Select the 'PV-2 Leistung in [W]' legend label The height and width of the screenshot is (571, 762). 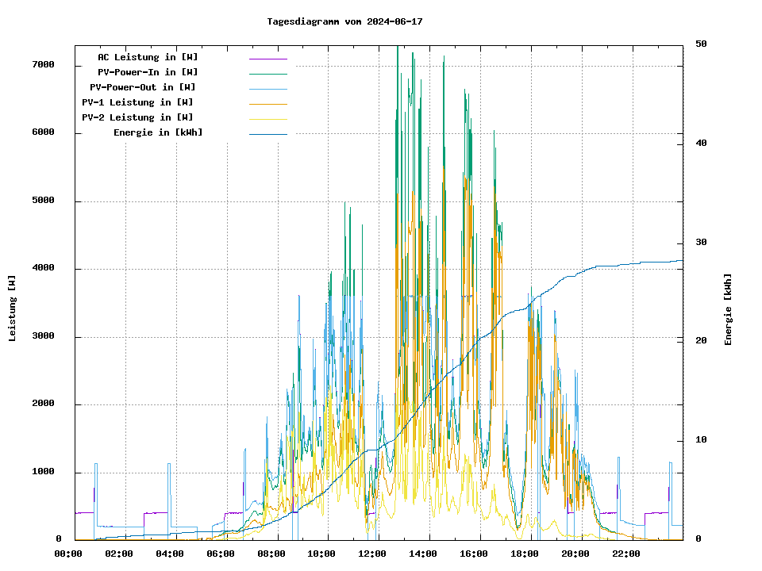pyautogui.click(x=137, y=117)
